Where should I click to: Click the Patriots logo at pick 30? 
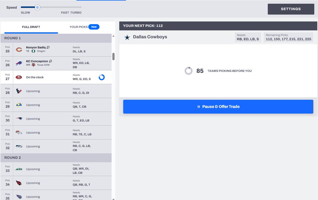(x=19, y=119)
